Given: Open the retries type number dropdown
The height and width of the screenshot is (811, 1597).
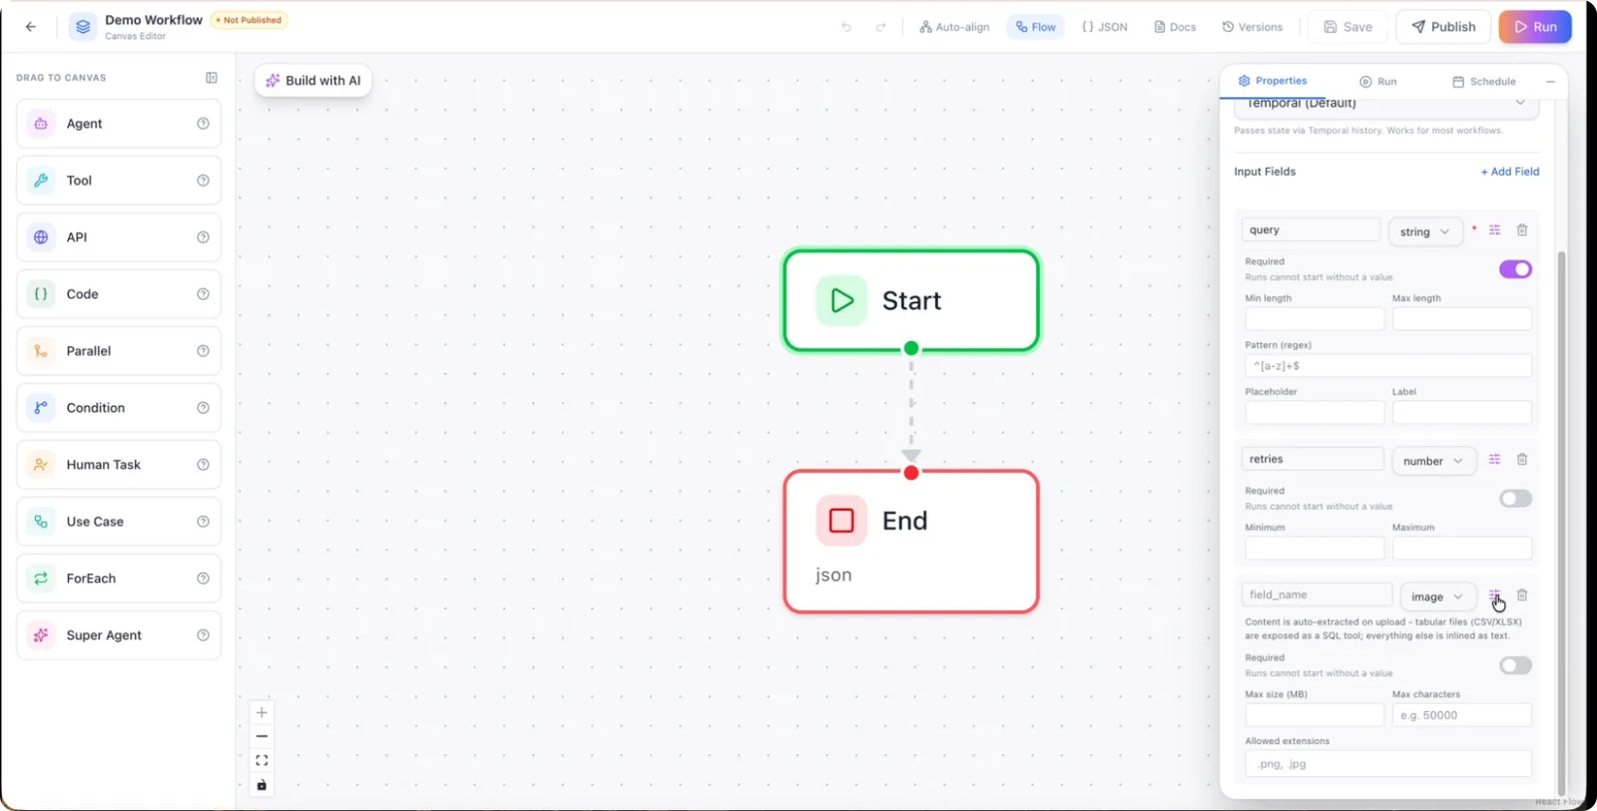Looking at the screenshot, I should 1433,461.
